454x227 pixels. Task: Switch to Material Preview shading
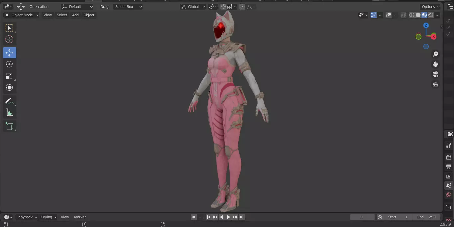pyautogui.click(x=424, y=15)
